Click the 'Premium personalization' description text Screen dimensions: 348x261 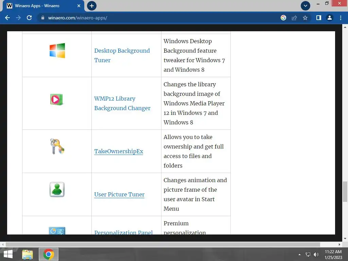(x=185, y=228)
